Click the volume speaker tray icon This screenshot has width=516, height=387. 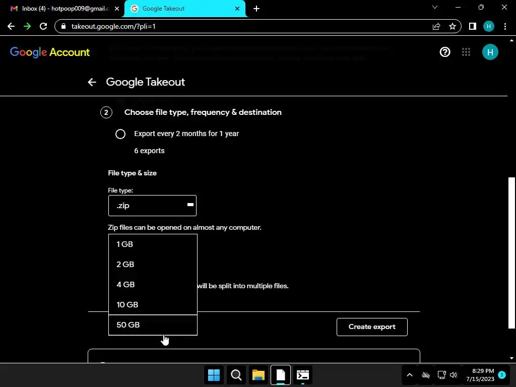[454, 375]
